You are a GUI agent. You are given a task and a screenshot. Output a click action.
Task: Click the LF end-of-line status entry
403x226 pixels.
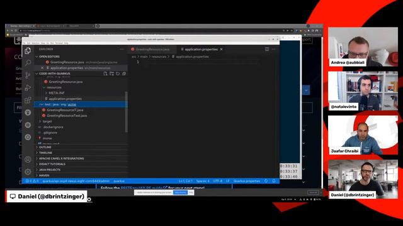pyautogui.click(x=228, y=181)
